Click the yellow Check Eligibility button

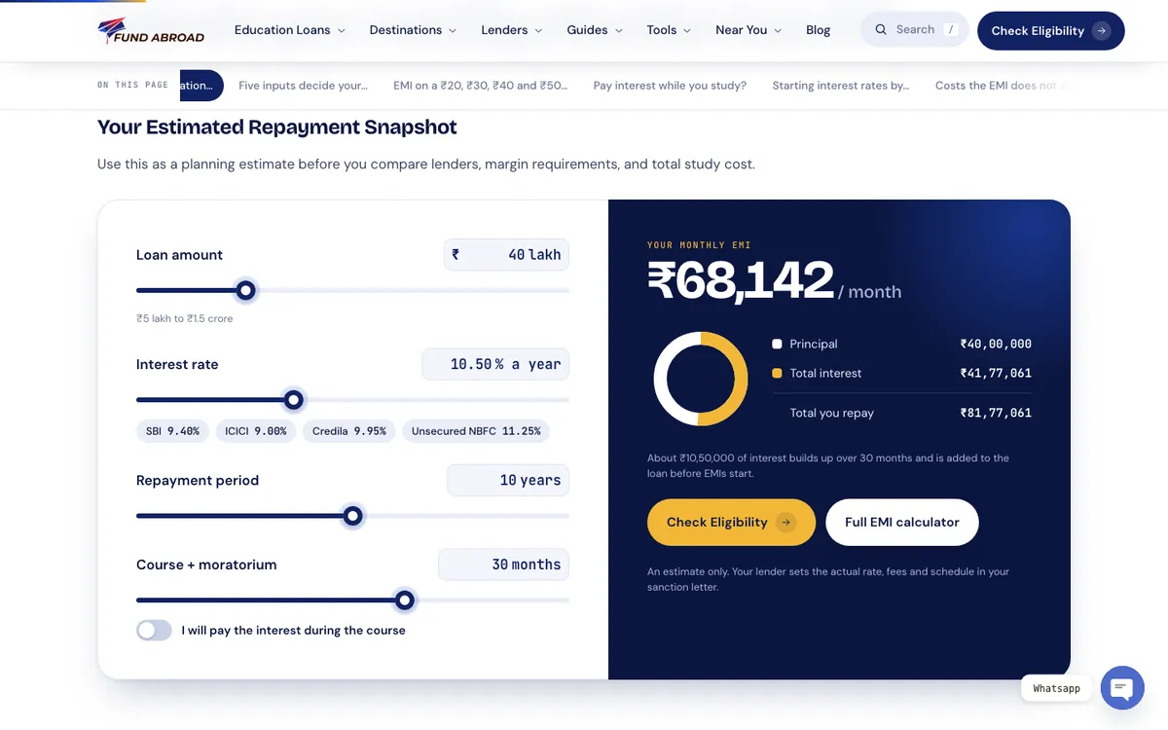pos(731,523)
